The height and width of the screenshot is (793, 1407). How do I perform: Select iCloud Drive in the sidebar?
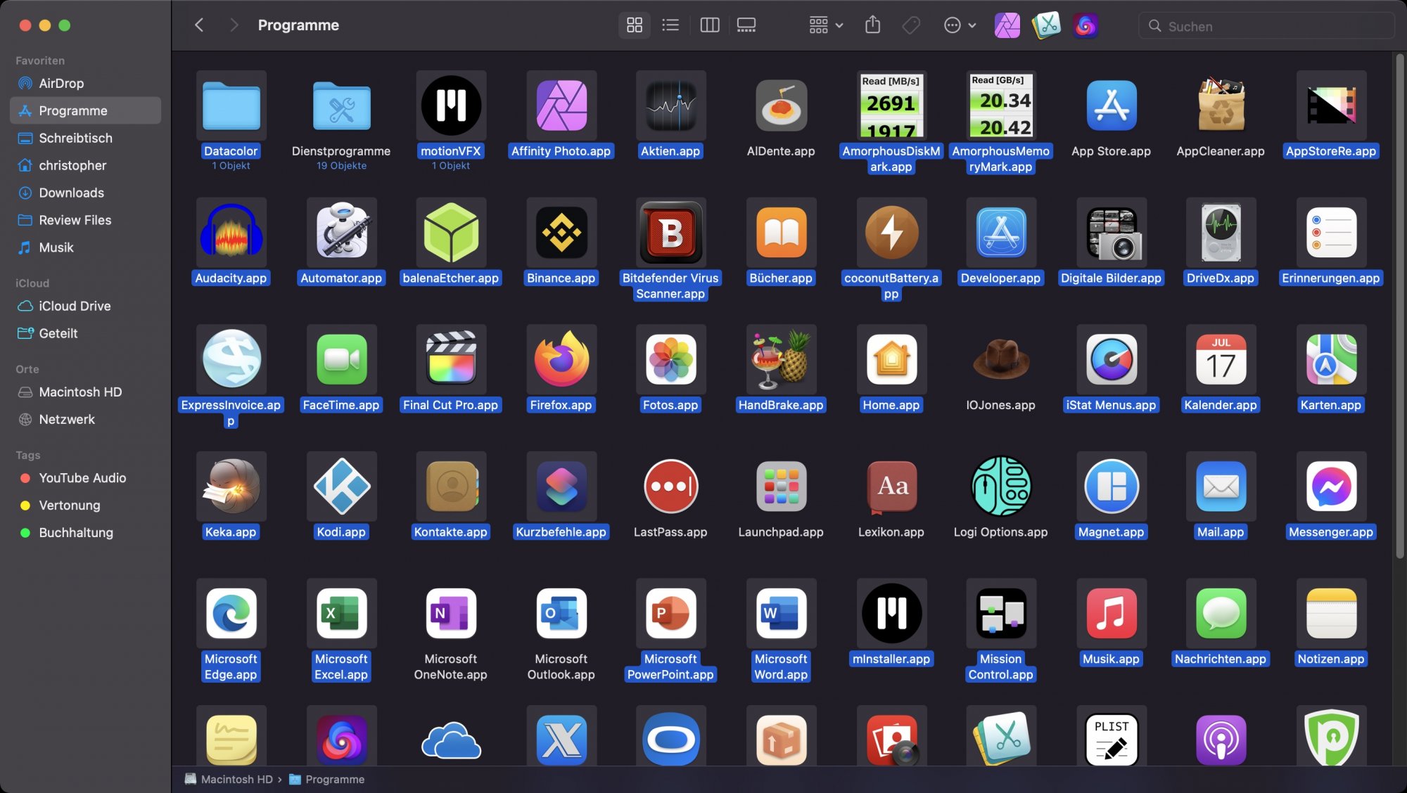click(75, 306)
